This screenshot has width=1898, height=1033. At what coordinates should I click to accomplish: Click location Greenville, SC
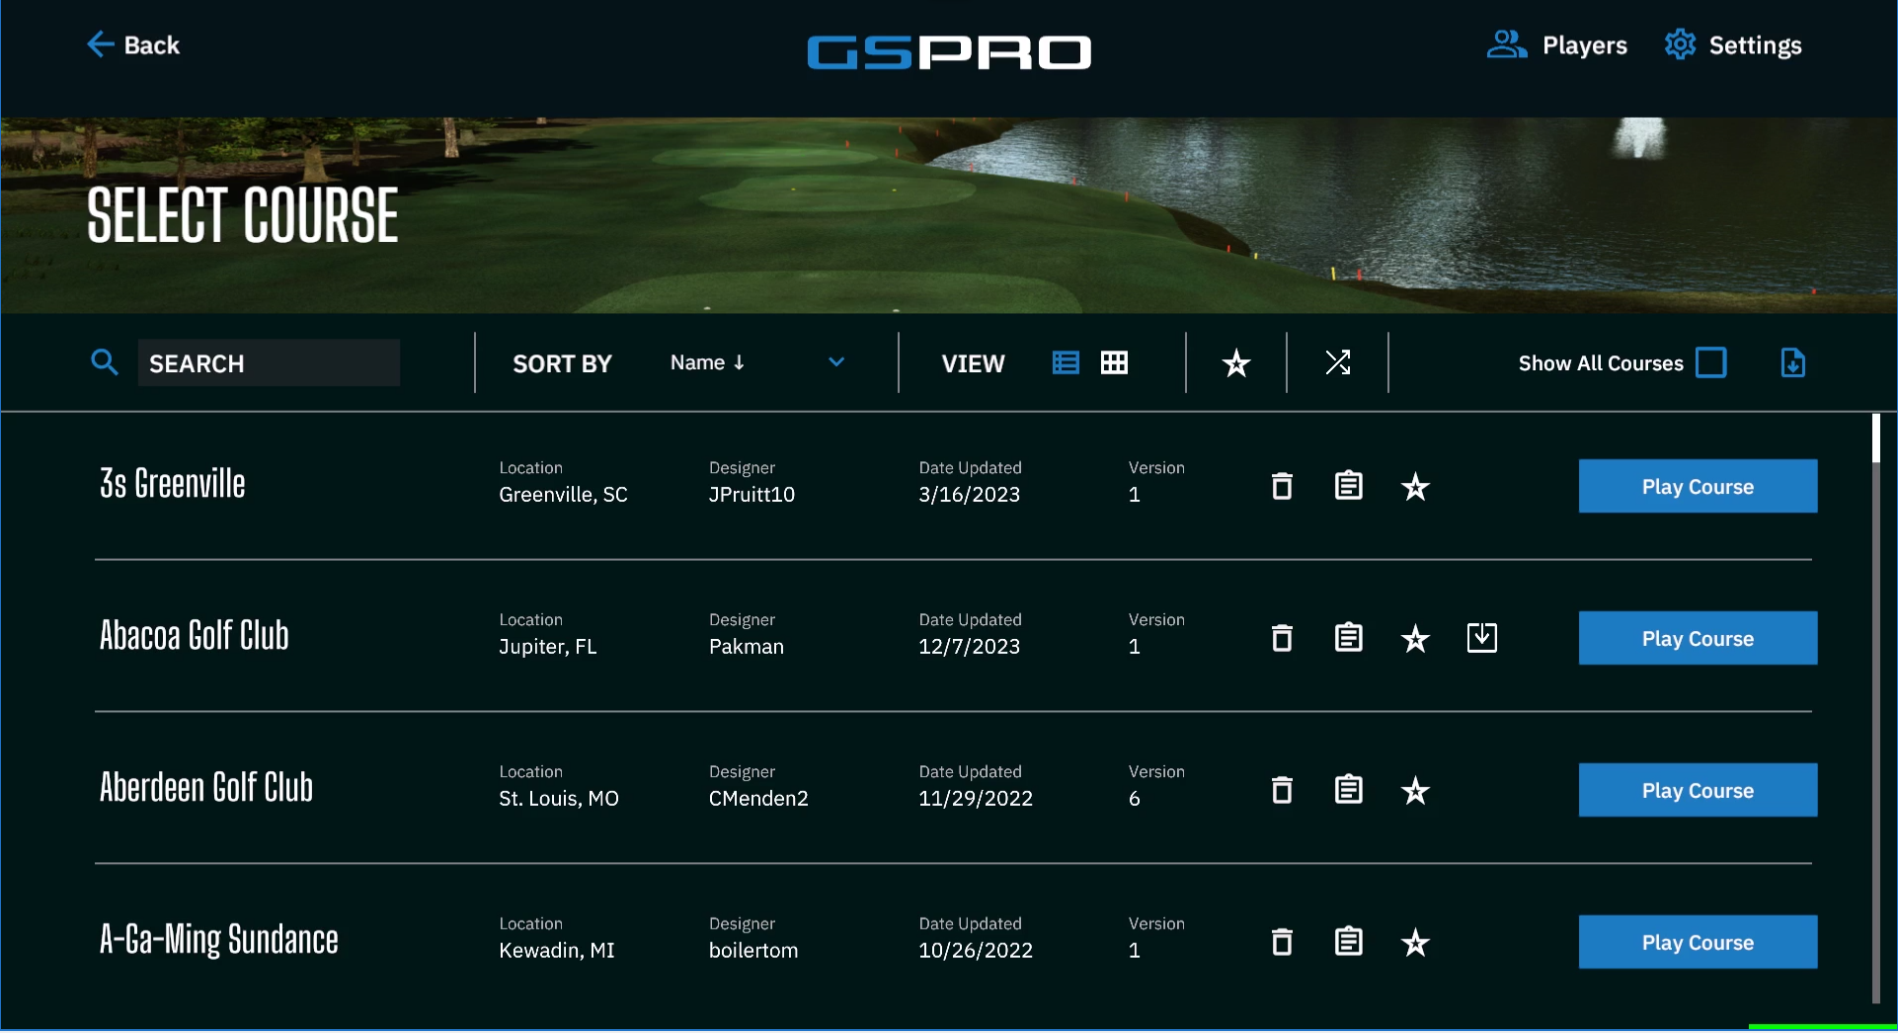tap(564, 495)
